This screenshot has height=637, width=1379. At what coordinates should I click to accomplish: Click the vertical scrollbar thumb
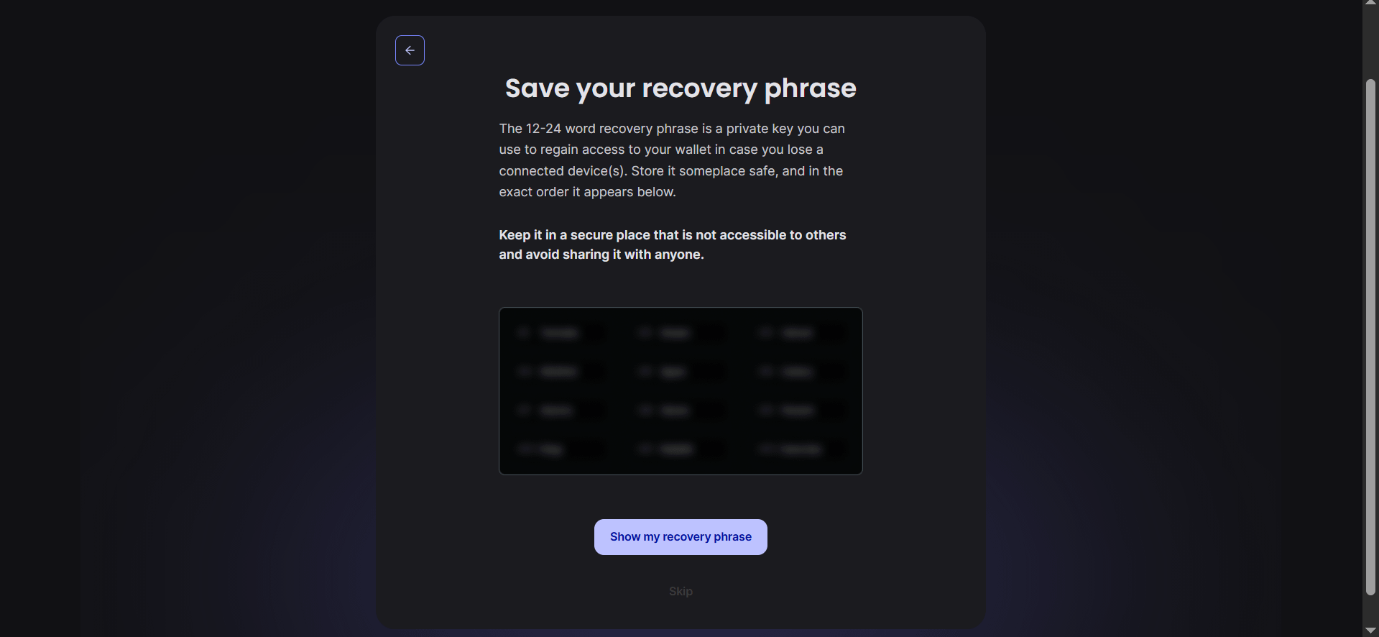pyautogui.click(x=1370, y=338)
